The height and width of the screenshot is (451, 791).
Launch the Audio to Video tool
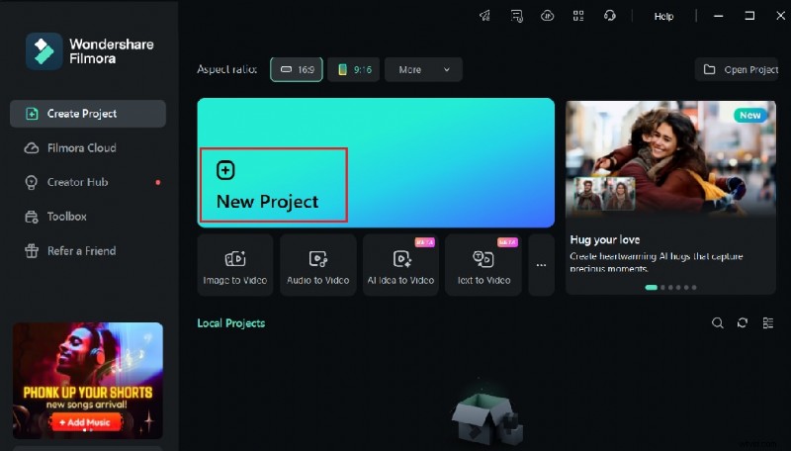pos(317,265)
